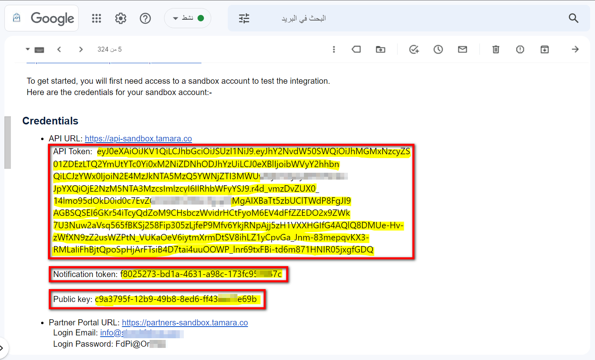The width and height of the screenshot is (595, 360).
Task: Open the three-dot More options menu
Action: coord(334,49)
